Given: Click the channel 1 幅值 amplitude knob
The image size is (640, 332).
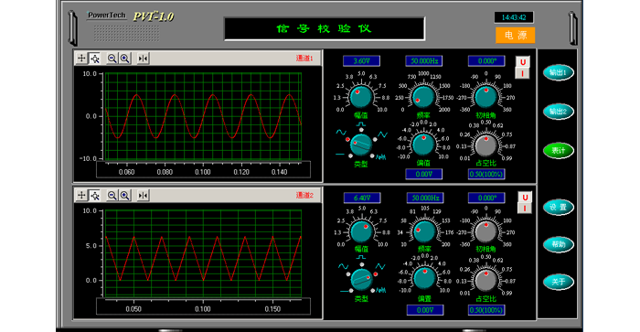Looking at the screenshot, I should tap(361, 97).
